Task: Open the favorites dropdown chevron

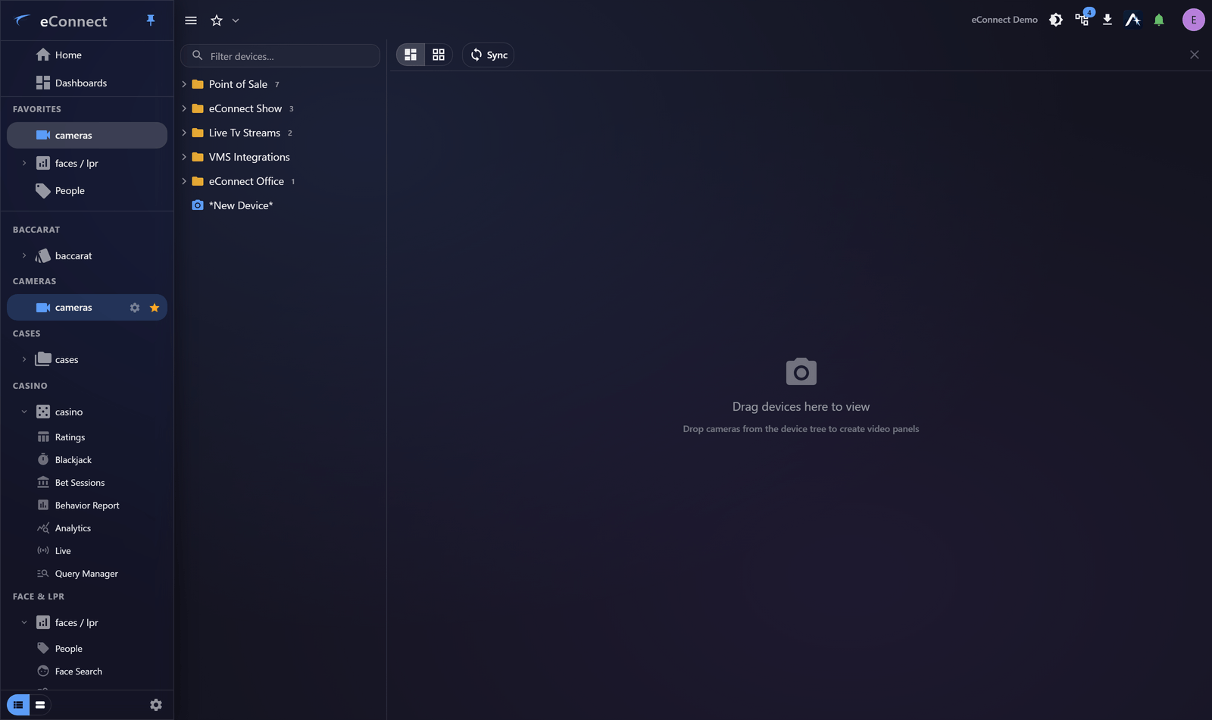Action: pos(236,20)
